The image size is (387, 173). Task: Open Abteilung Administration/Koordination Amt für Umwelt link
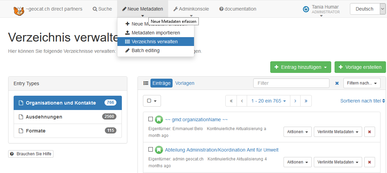tap(222, 150)
